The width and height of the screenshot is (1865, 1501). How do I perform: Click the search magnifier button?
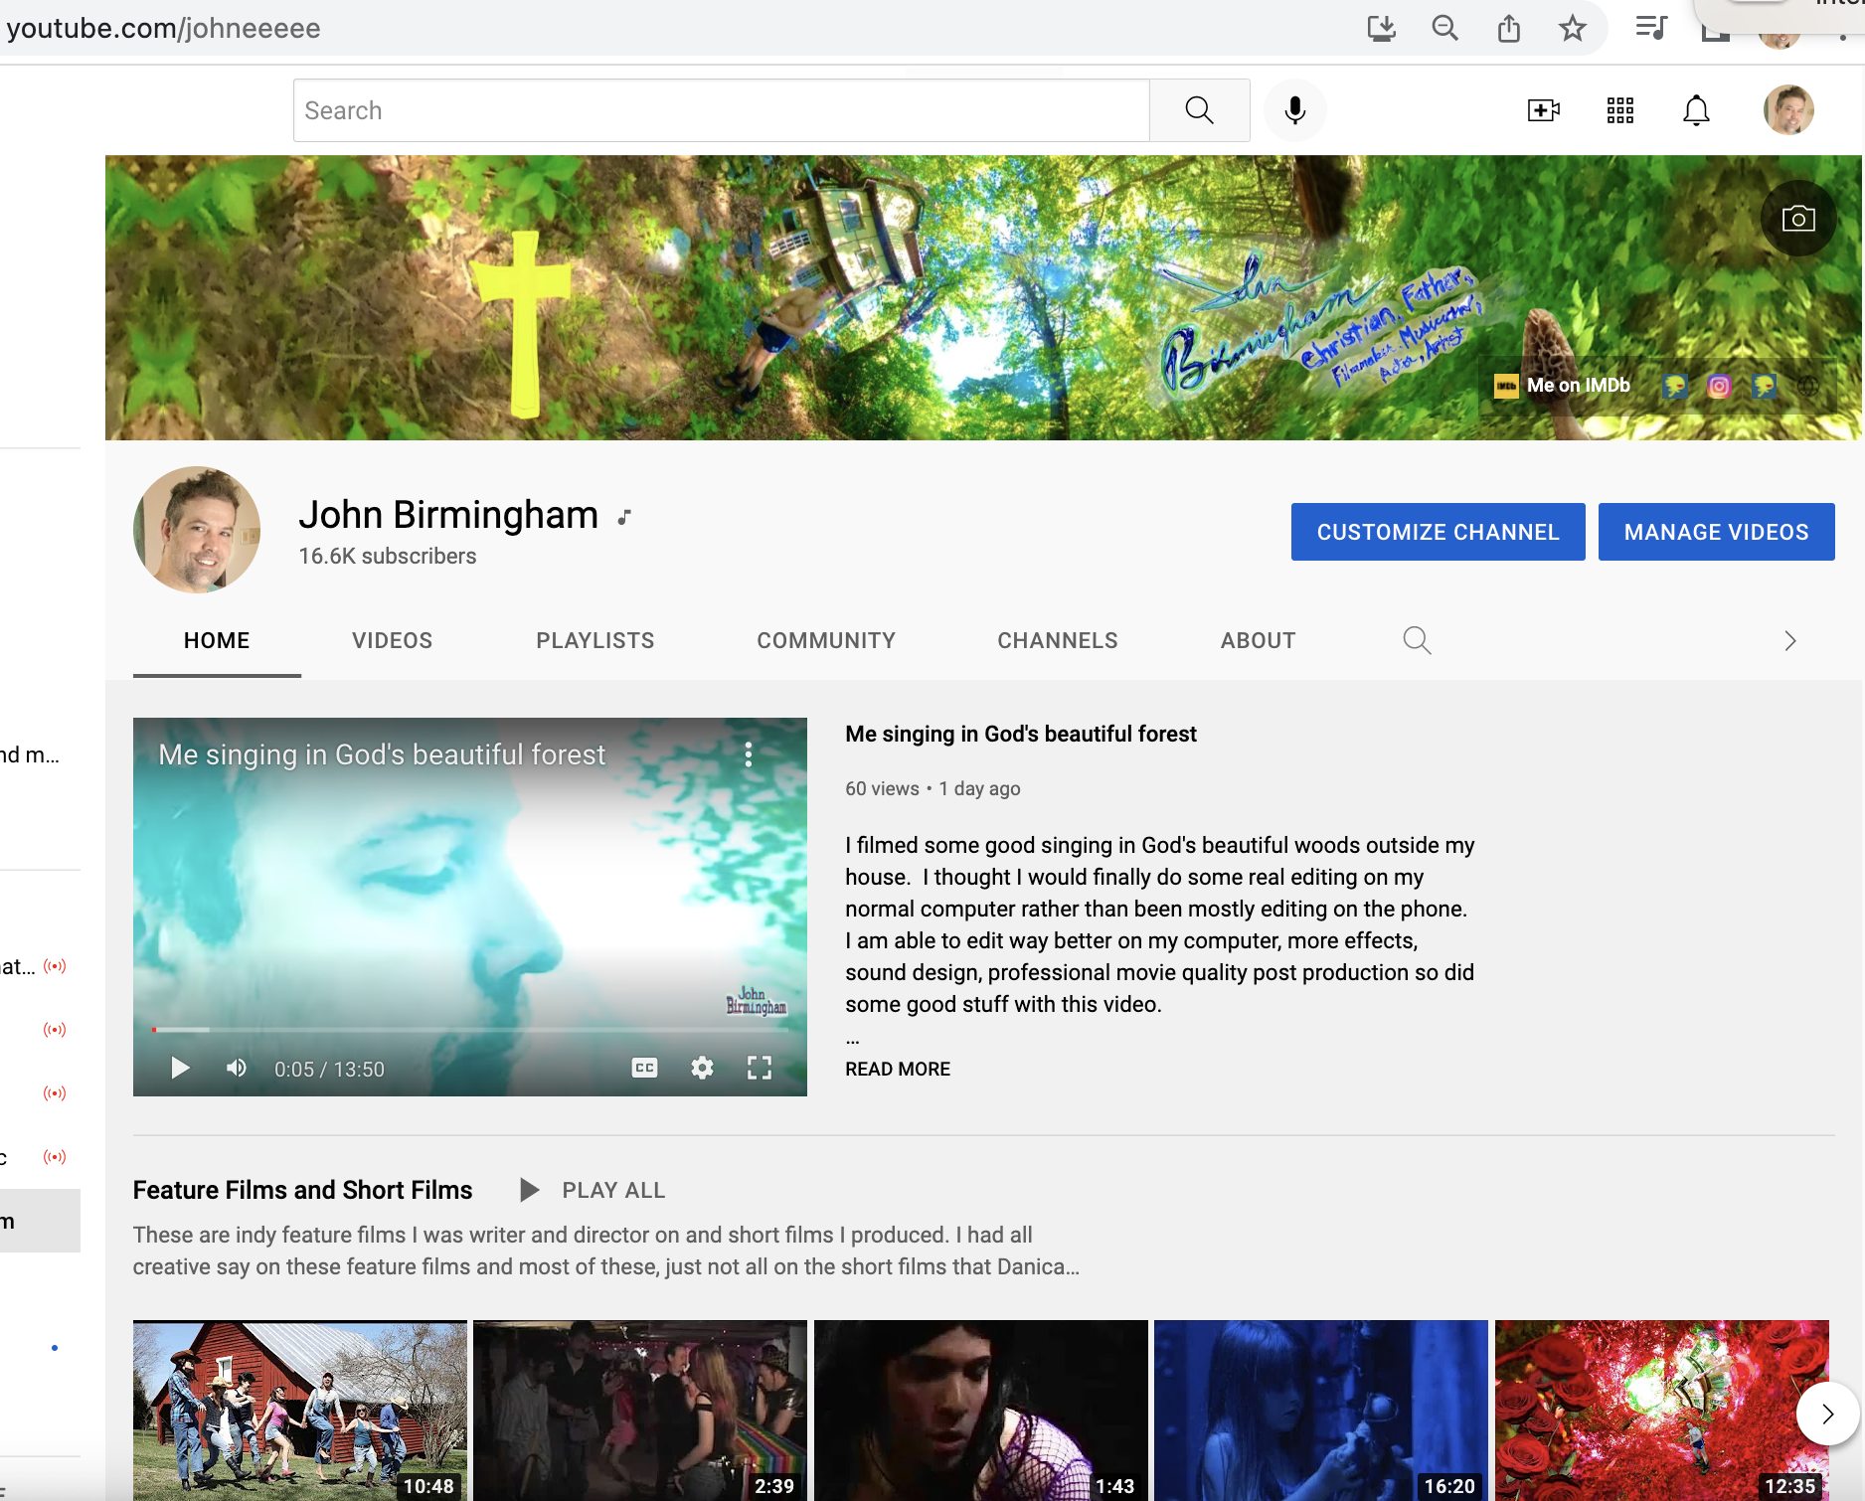coord(1199,110)
